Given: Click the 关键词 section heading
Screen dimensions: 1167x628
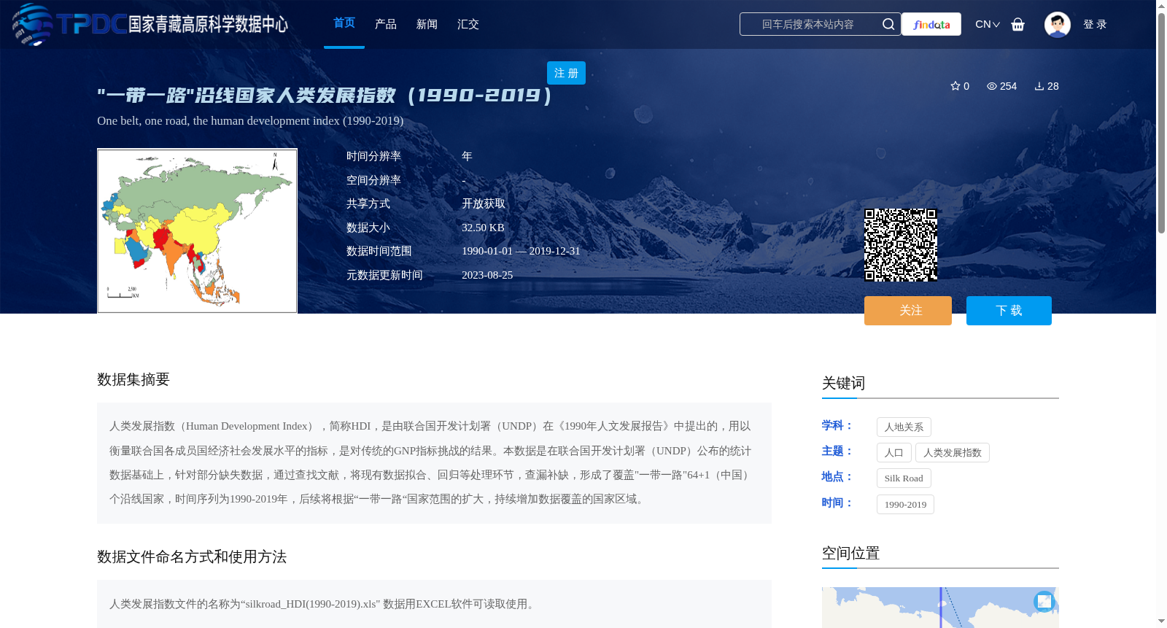Looking at the screenshot, I should click(x=843, y=383).
